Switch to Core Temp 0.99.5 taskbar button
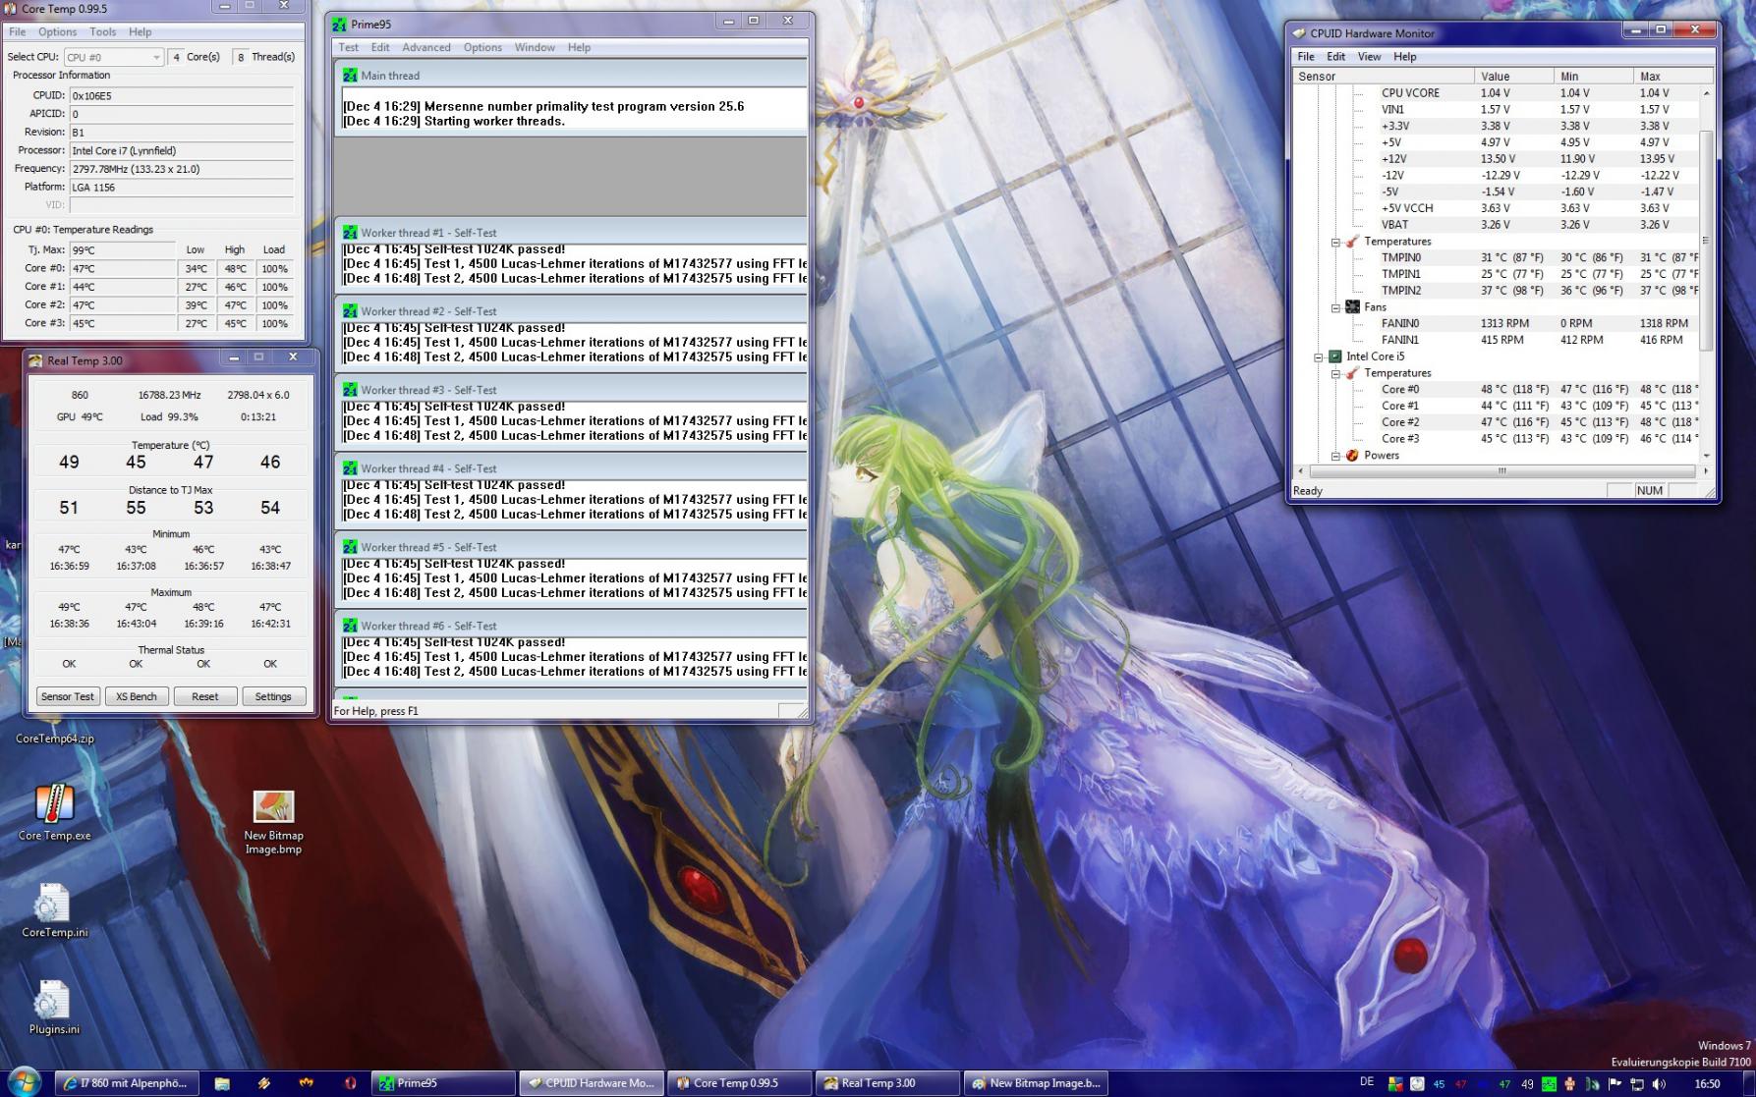The image size is (1756, 1097). (x=740, y=1083)
